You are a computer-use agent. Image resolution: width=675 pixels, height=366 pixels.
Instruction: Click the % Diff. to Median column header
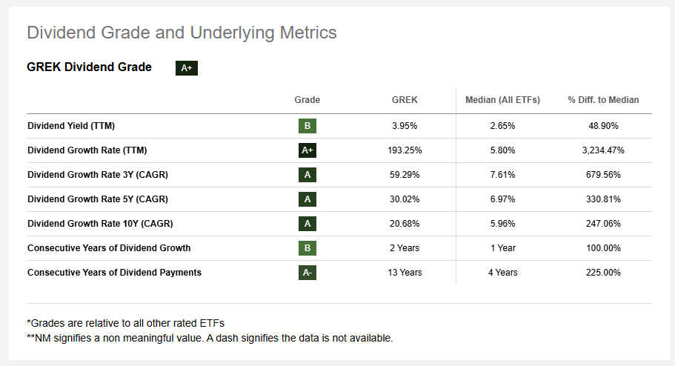[603, 100]
